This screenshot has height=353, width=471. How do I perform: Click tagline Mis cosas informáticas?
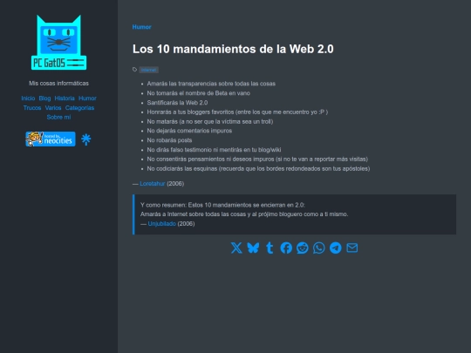click(x=59, y=83)
